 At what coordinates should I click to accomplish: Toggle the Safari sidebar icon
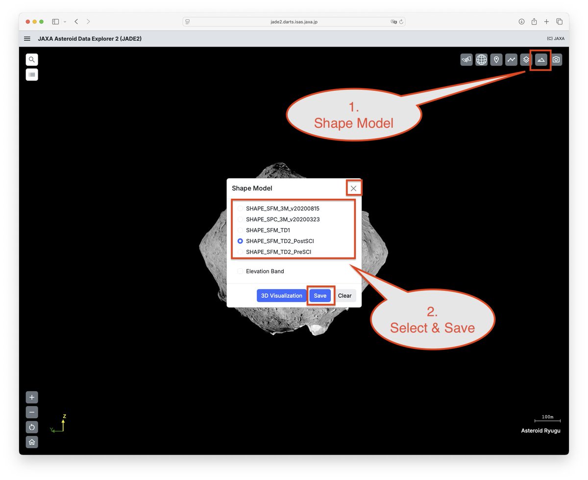click(x=55, y=22)
